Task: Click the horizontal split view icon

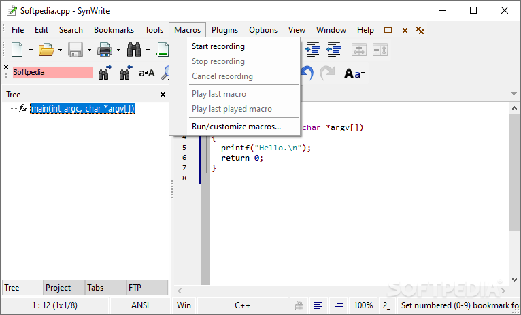Action: click(359, 50)
